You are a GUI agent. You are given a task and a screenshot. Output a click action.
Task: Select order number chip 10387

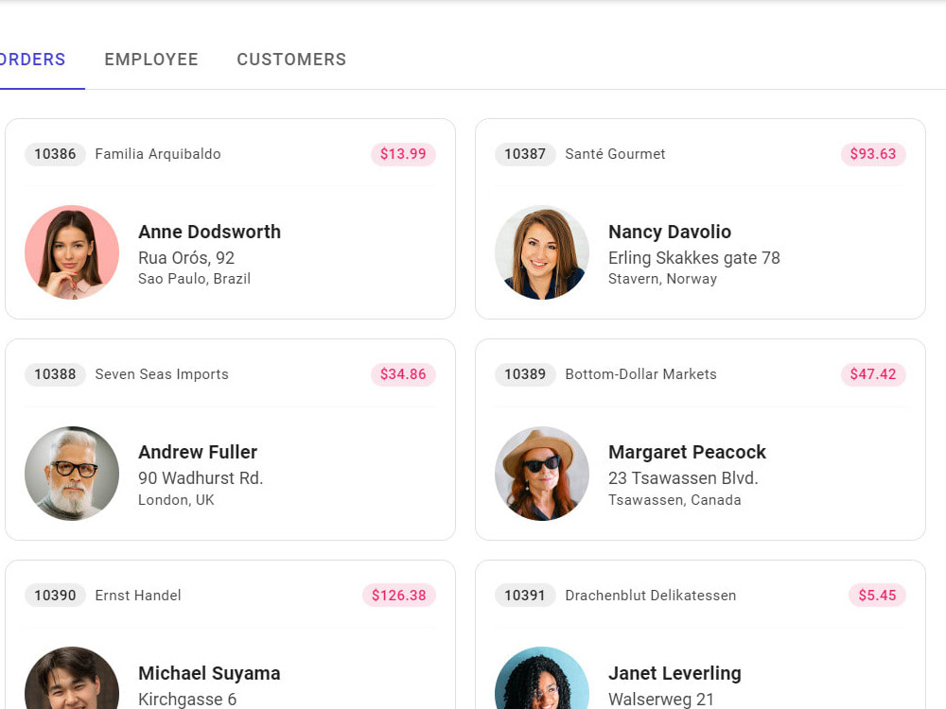coord(525,154)
